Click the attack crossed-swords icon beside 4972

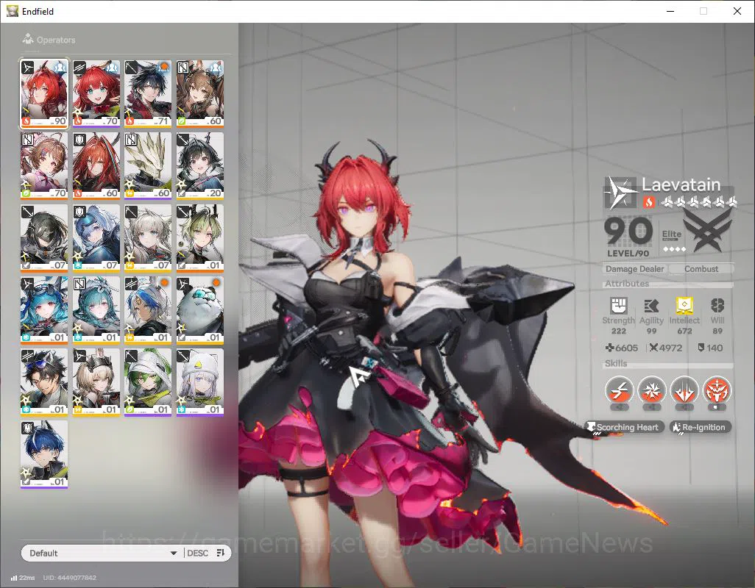(653, 348)
